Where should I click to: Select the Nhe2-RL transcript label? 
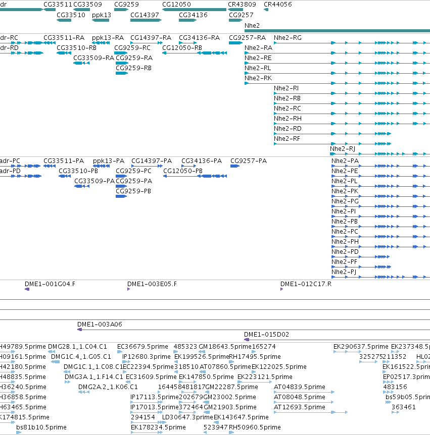click(258, 68)
